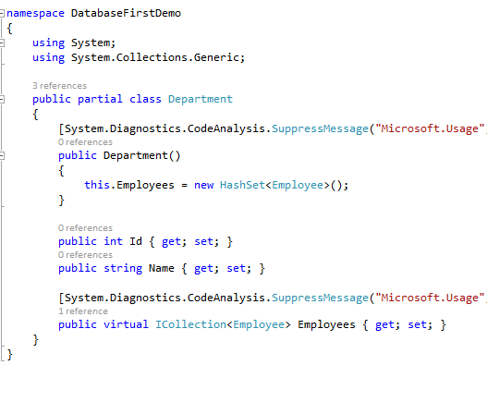Viewport: 487px width, 402px height.
Task: Click the Department class name identifier
Action: tap(201, 99)
